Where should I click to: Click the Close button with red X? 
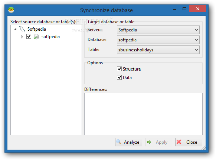[x=189, y=142]
